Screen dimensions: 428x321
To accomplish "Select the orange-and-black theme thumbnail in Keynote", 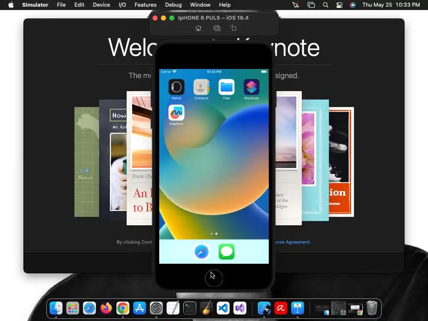I will pos(341,162).
